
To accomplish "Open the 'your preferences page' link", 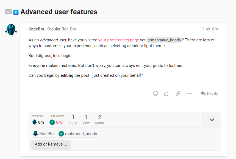I will point(119,40).
